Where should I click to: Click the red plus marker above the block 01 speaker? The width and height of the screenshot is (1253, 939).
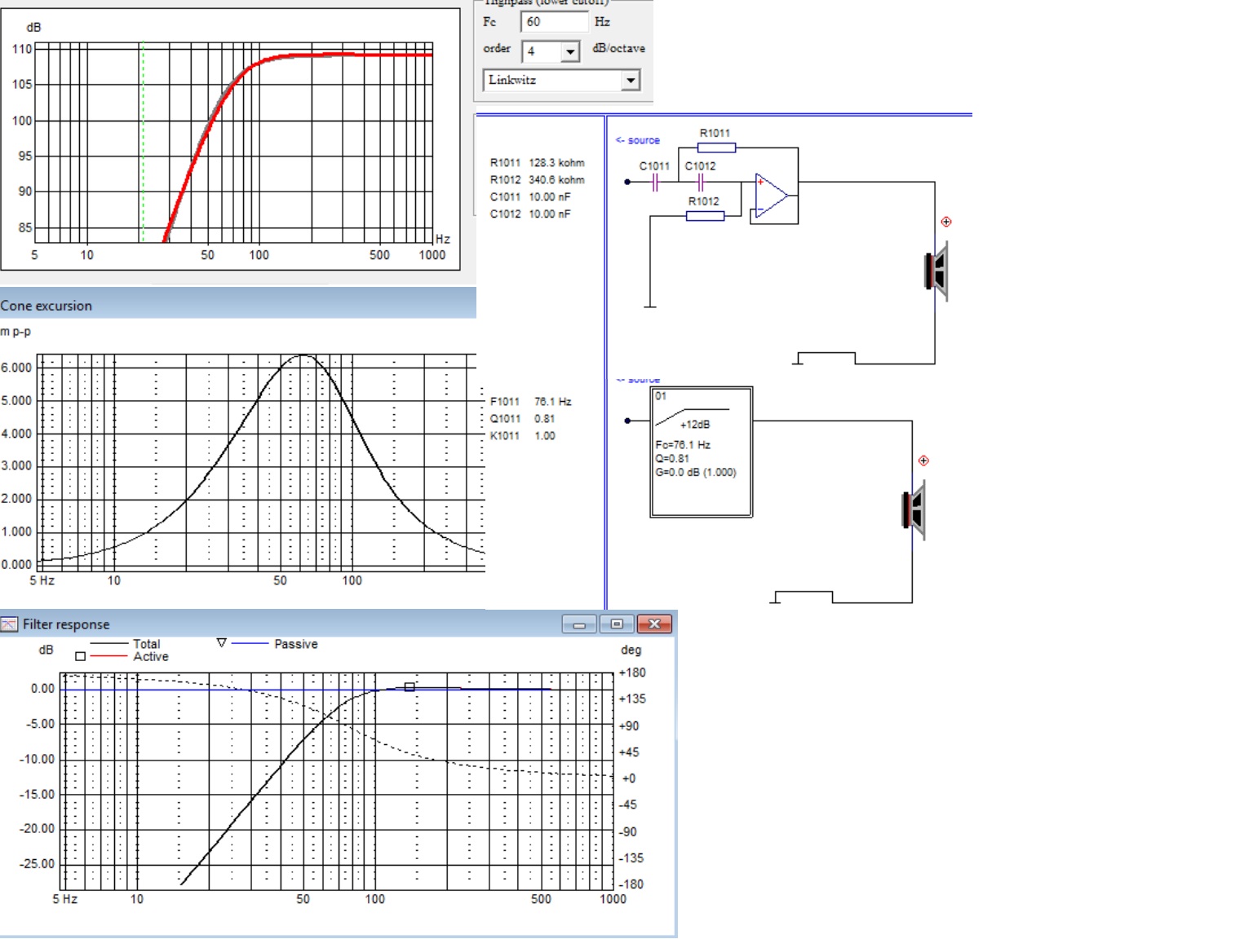[923, 461]
